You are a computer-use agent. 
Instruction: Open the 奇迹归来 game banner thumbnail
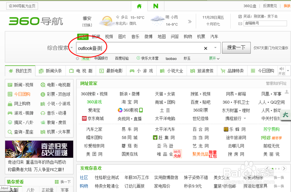click(39, 149)
